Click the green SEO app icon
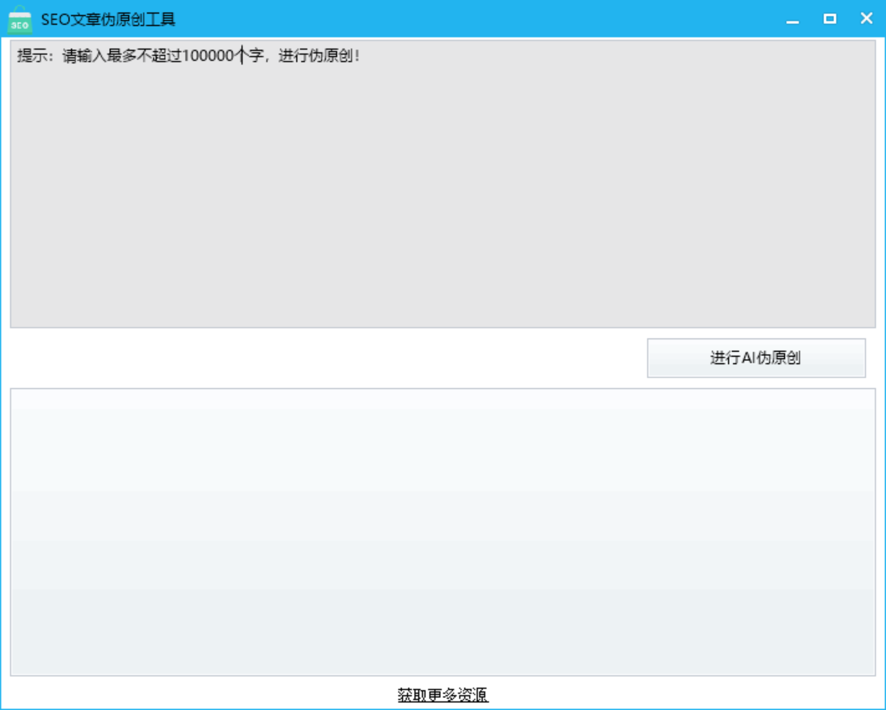This screenshot has height=710, width=886. point(20,20)
